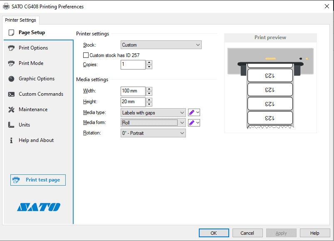Open the Print Mode settings page
This screenshot has height=241, width=334.
(12, 63)
